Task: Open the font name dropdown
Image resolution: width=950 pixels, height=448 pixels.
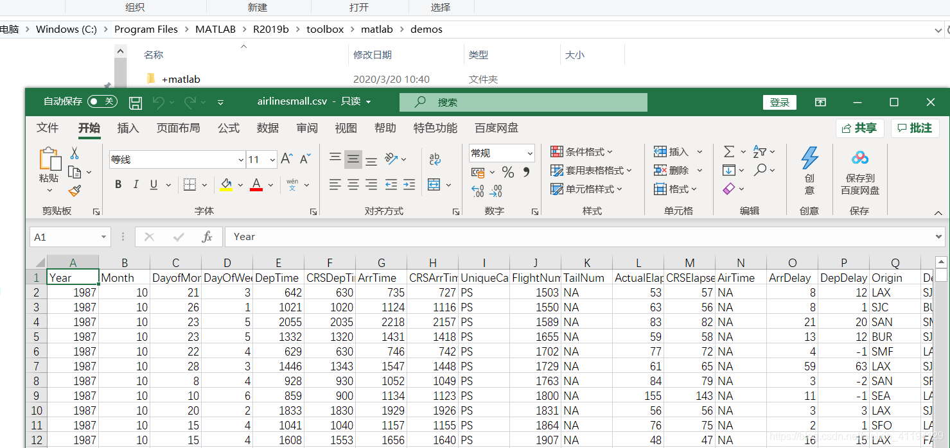Action: click(241, 160)
